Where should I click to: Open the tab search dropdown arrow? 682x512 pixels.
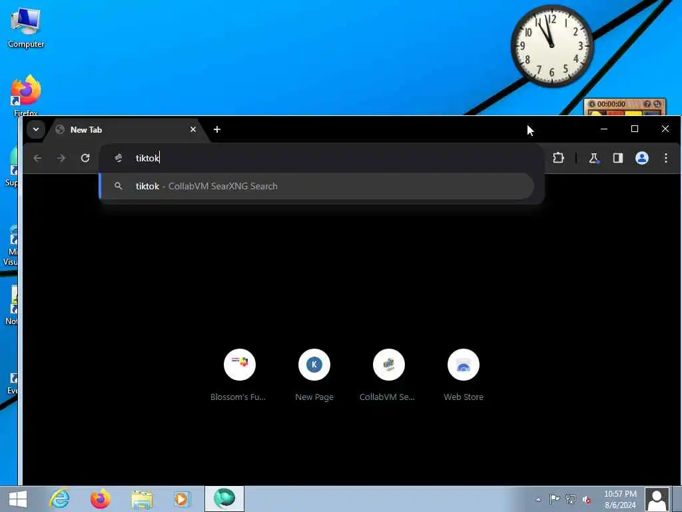coord(36,129)
